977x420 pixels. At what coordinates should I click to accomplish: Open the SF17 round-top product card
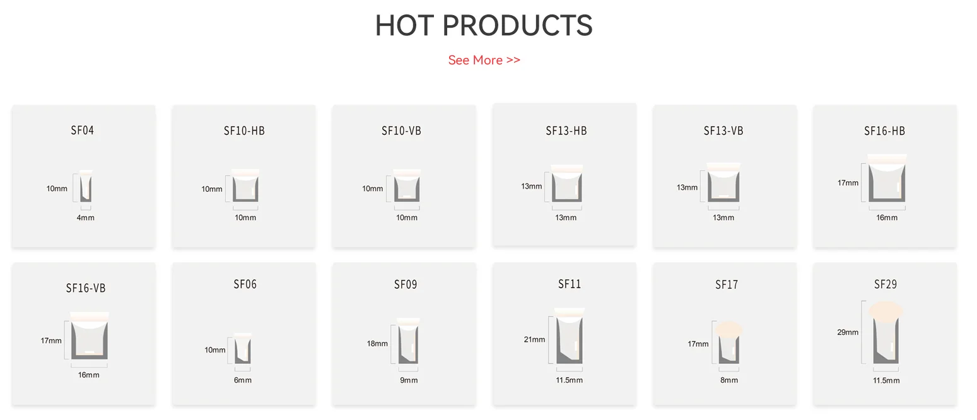(725, 334)
